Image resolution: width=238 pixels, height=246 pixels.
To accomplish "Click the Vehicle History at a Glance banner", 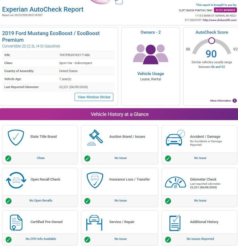I will click(119, 114).
